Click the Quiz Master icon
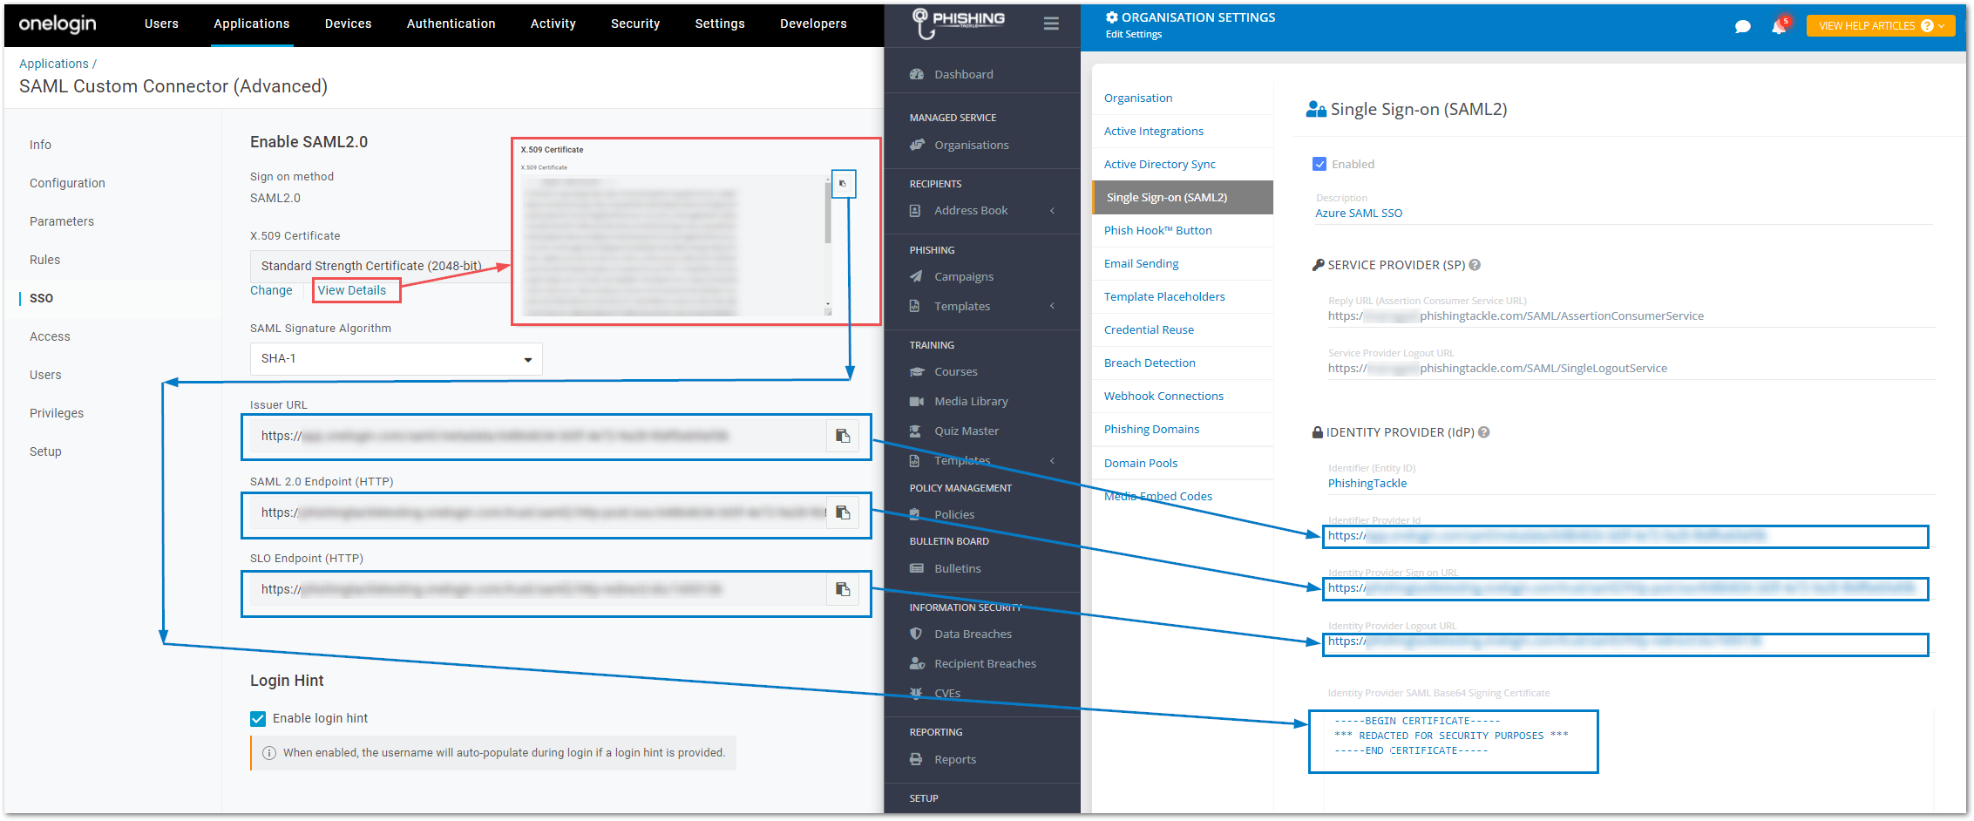The height and width of the screenshot is (821, 1974). point(915,431)
